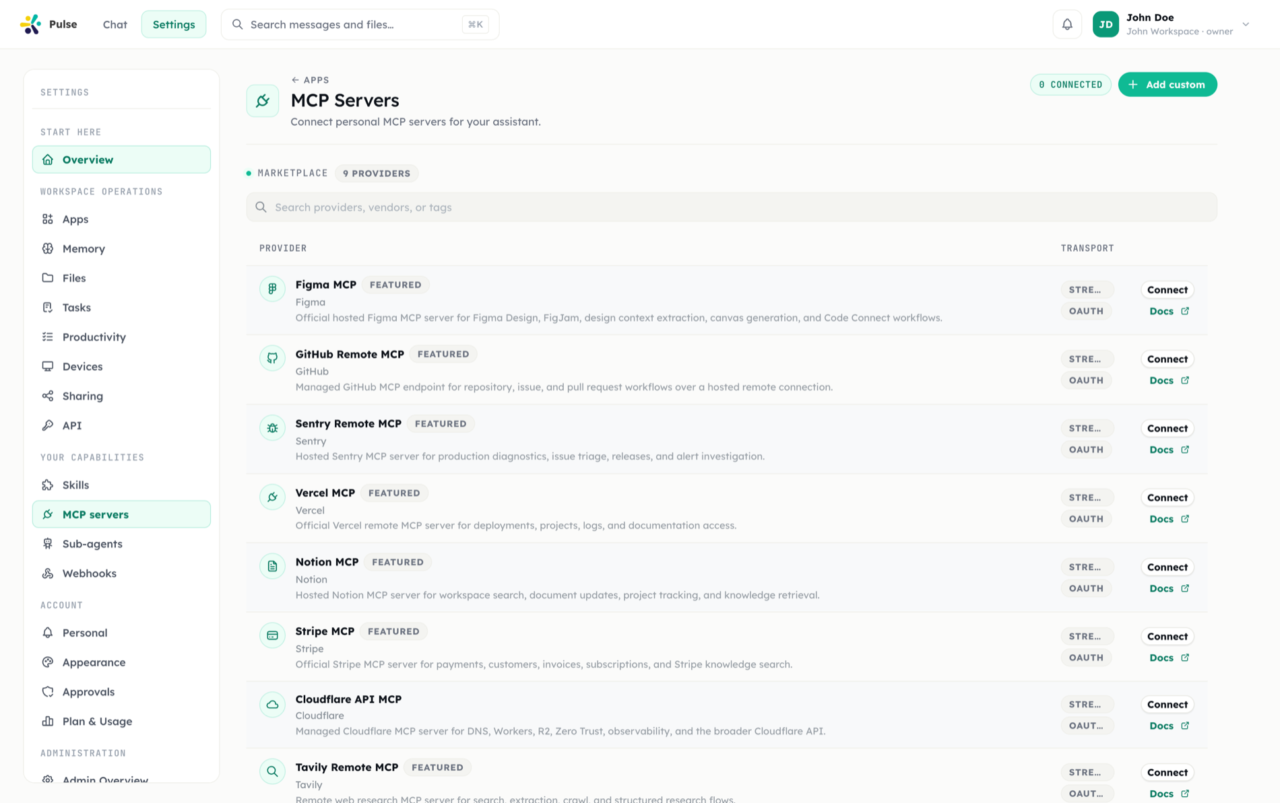The width and height of the screenshot is (1280, 803).
Task: Click the Pulse logo icon
Action: (30, 24)
